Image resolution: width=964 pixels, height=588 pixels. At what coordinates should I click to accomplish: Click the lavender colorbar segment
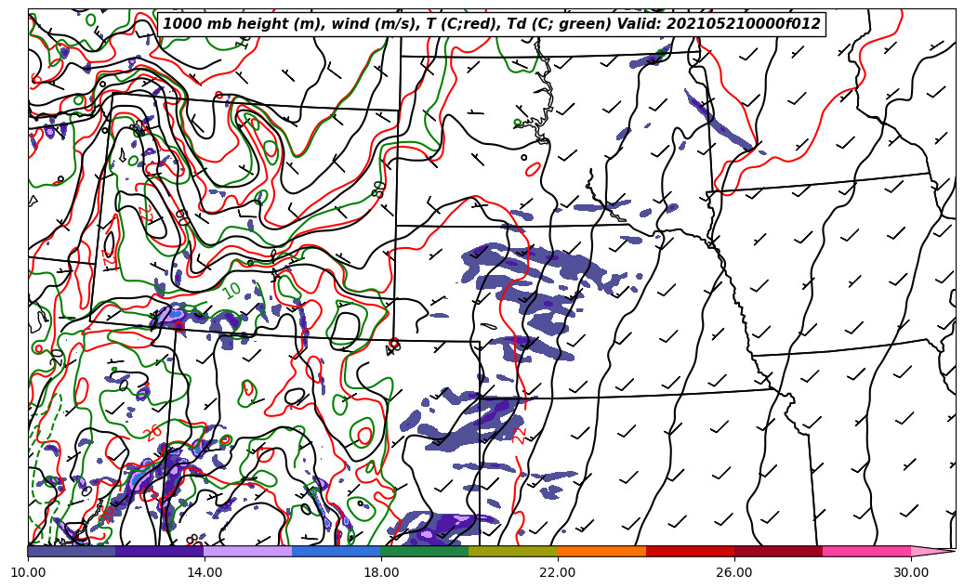[x=248, y=551]
